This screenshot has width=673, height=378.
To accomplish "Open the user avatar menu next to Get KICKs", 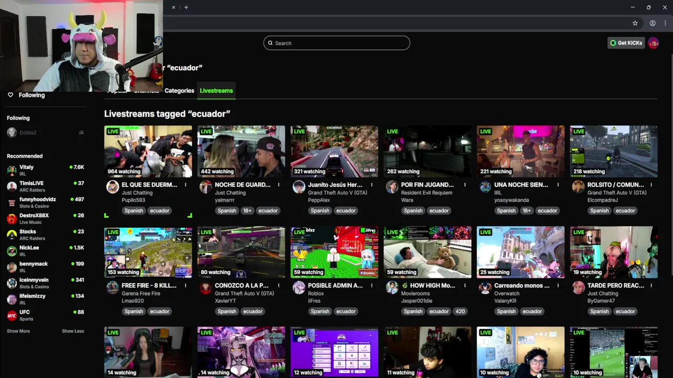I will pyautogui.click(x=654, y=43).
